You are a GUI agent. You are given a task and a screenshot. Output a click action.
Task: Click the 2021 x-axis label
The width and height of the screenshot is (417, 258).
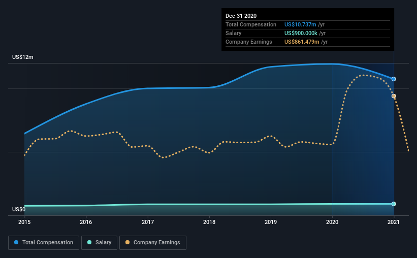click(x=394, y=222)
